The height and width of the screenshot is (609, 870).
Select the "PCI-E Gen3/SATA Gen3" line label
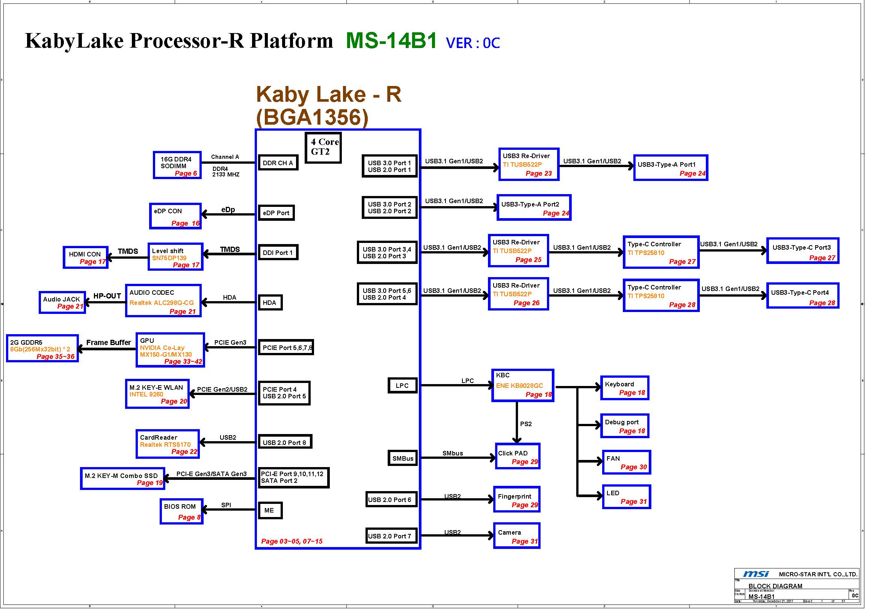(211, 474)
